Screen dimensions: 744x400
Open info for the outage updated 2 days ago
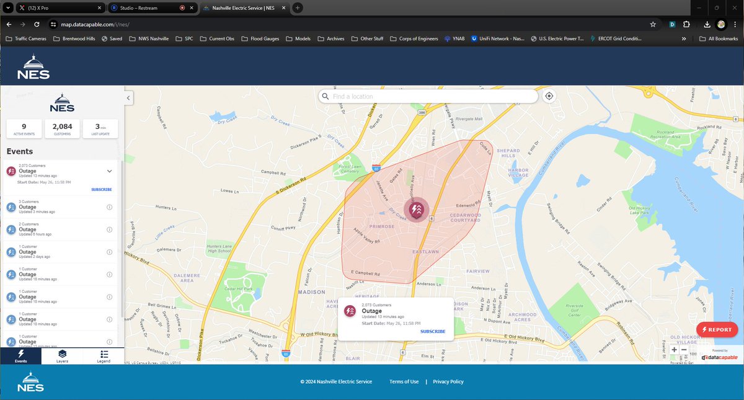[x=110, y=252]
